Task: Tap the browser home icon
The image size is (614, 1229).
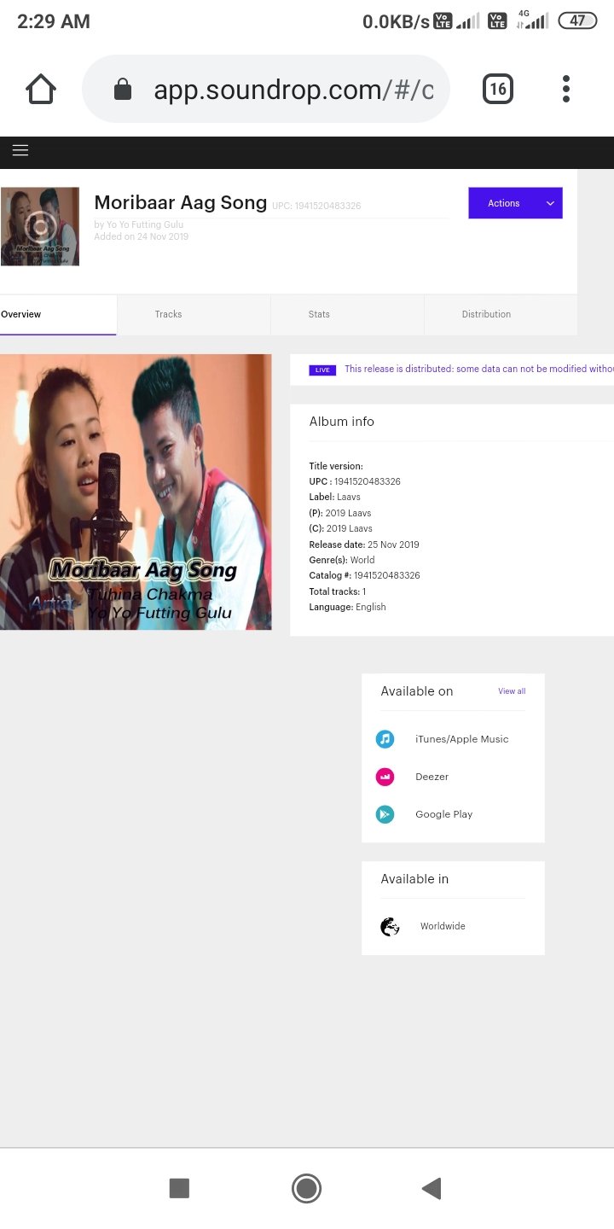Action: click(41, 89)
